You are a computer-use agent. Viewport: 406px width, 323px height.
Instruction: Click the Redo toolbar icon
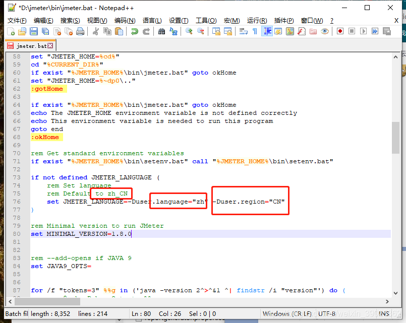point(146,32)
